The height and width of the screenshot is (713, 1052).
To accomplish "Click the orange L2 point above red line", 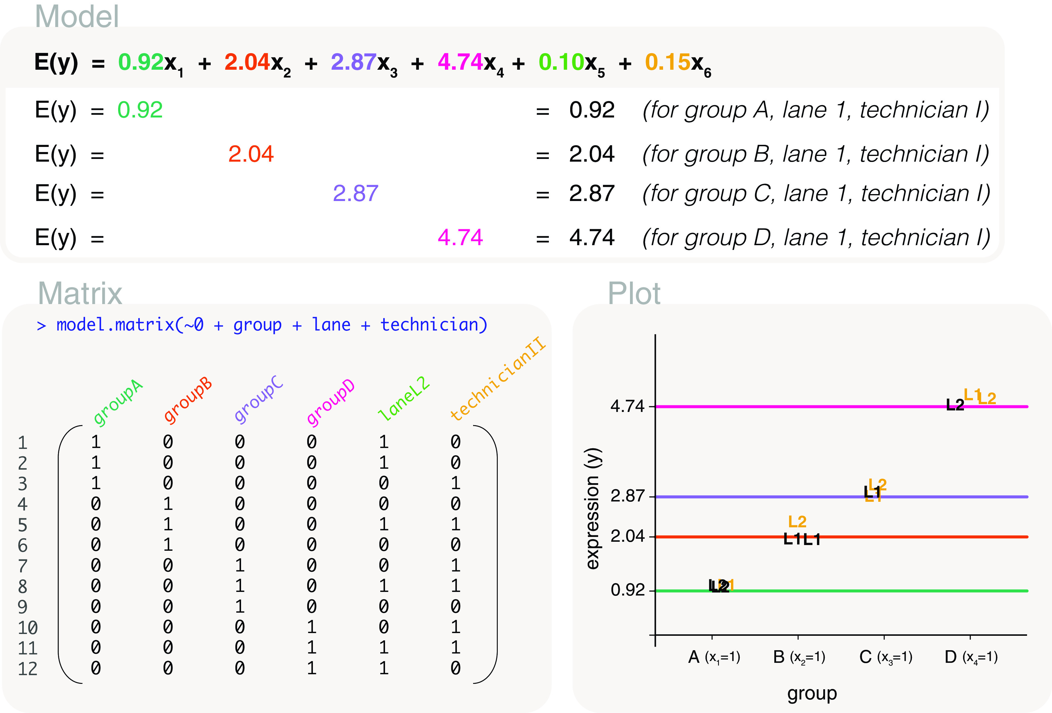I will click(x=797, y=522).
